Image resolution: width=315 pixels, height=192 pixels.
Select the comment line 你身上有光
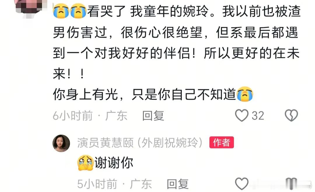pyautogui.click(x=153, y=94)
